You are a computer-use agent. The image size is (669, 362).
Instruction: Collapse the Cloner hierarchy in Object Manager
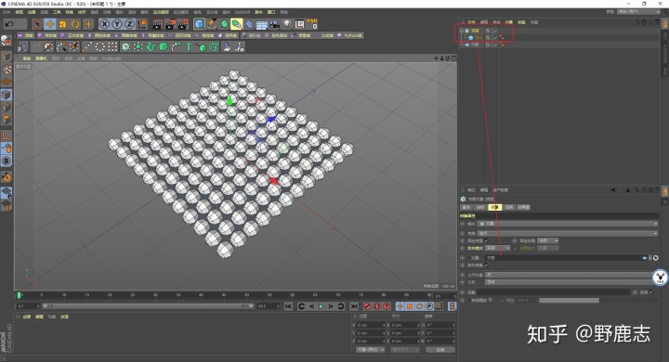tap(461, 31)
